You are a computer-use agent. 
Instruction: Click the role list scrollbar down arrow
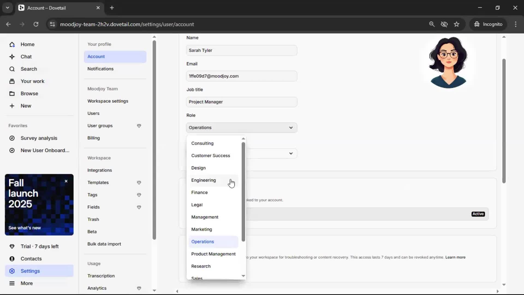(x=243, y=276)
